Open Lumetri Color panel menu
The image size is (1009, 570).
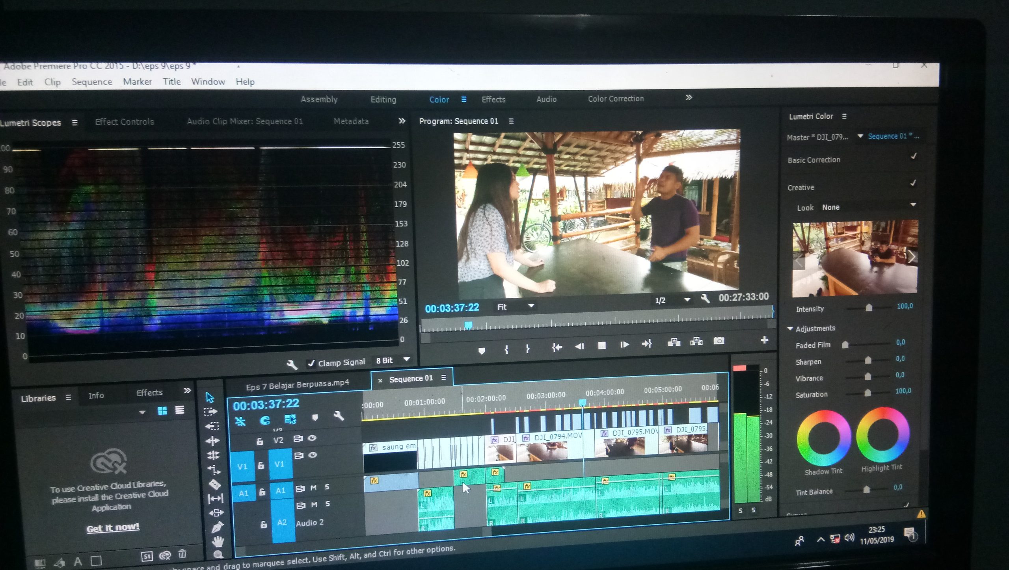point(844,116)
